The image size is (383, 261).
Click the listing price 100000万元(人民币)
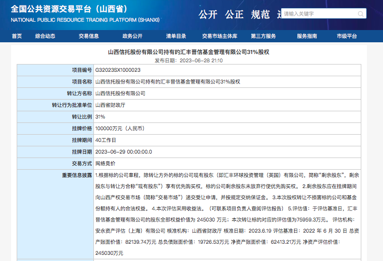click(x=120, y=129)
